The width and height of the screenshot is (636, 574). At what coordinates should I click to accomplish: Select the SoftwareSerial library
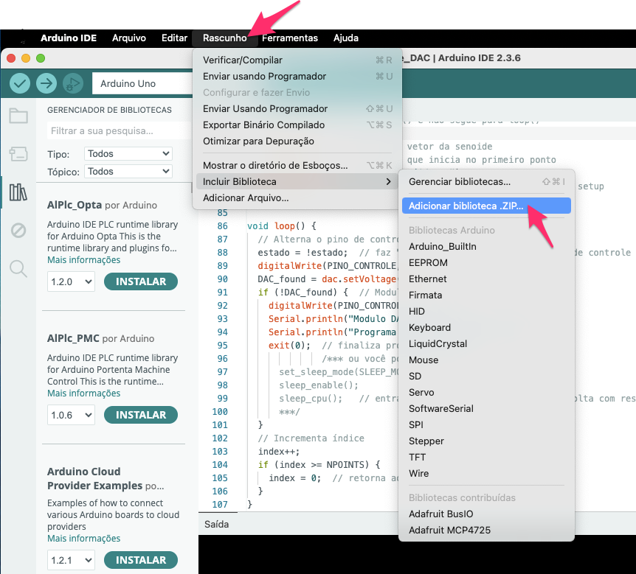486,408
